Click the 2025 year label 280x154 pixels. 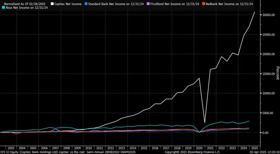click(254, 148)
